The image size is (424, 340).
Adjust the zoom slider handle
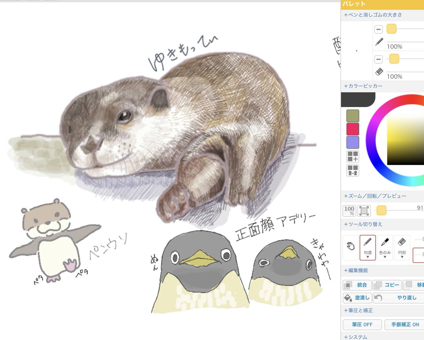click(x=381, y=211)
